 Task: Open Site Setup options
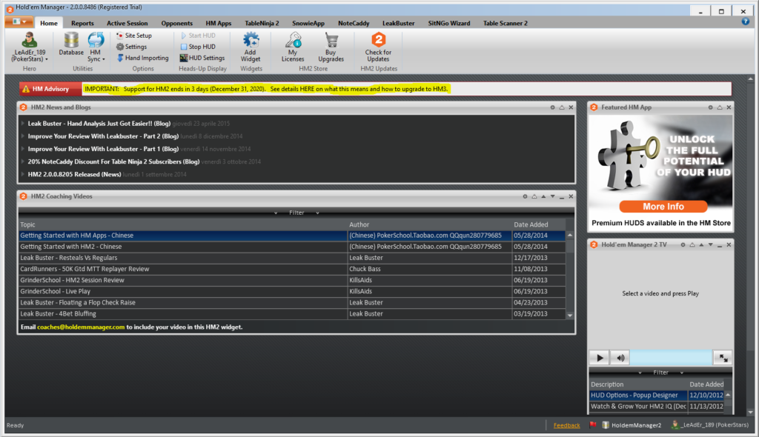pyautogui.click(x=134, y=36)
